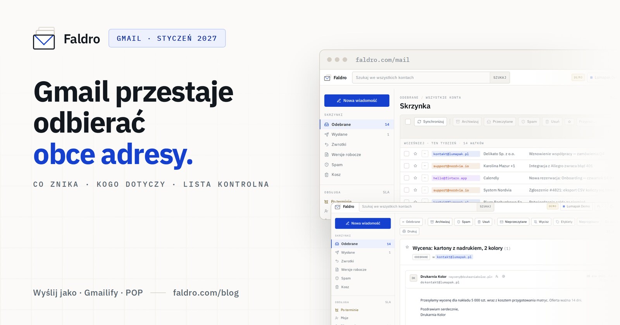Click the dashed box icon in the Karolina Mazur row

pyautogui.click(x=425, y=166)
